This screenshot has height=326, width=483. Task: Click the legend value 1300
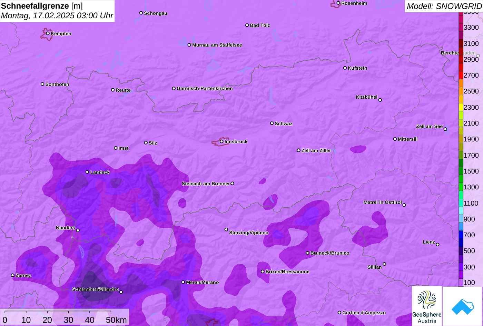471,187
